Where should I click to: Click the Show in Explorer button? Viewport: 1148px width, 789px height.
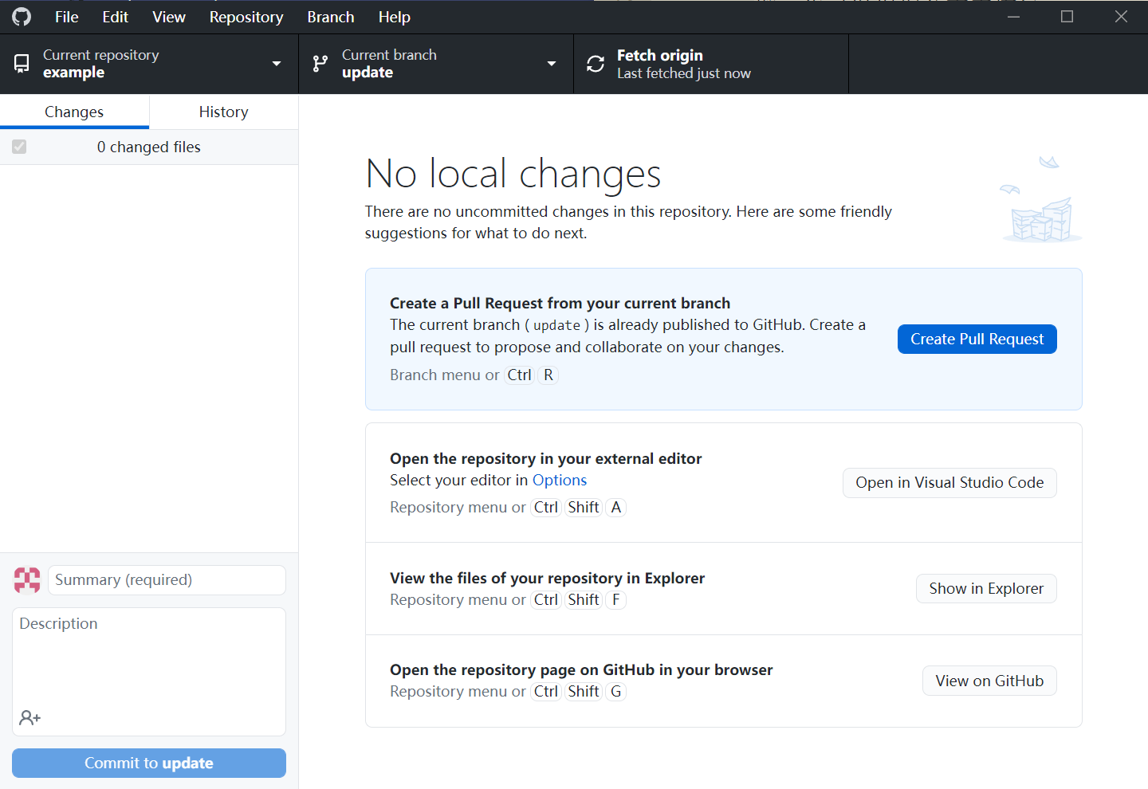tap(985, 589)
